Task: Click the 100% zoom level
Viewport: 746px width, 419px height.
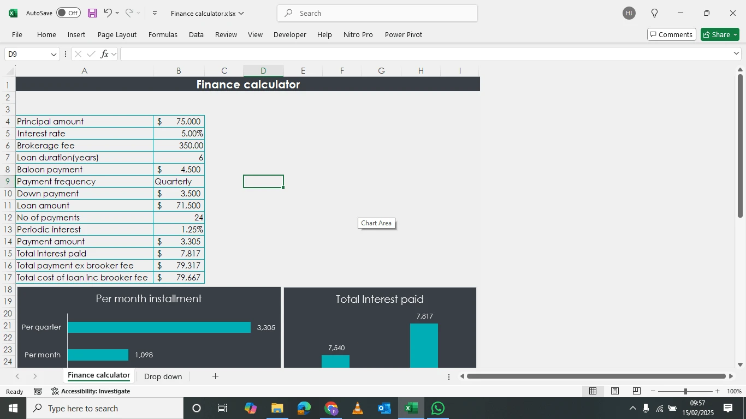Action: [x=734, y=391]
